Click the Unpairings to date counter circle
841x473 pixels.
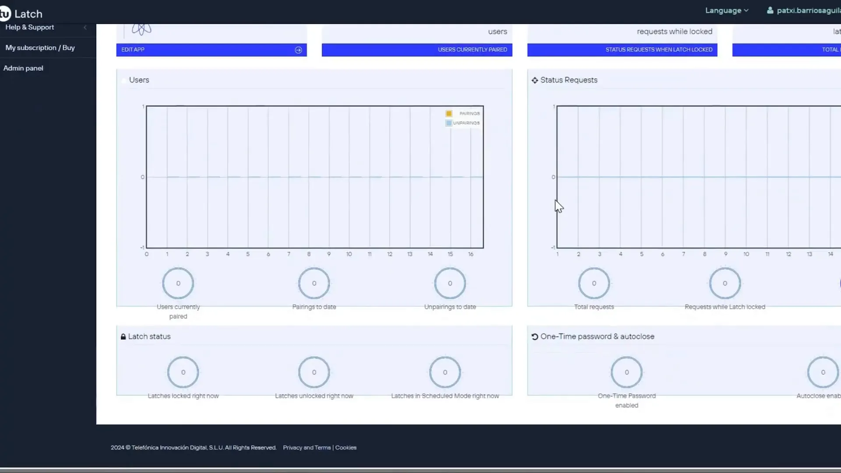tap(450, 283)
